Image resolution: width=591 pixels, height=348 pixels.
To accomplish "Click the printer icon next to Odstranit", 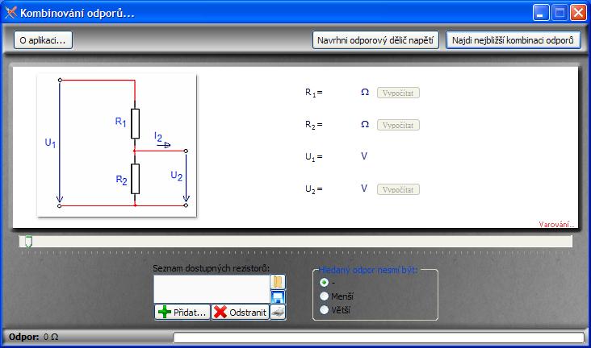I will (x=278, y=312).
